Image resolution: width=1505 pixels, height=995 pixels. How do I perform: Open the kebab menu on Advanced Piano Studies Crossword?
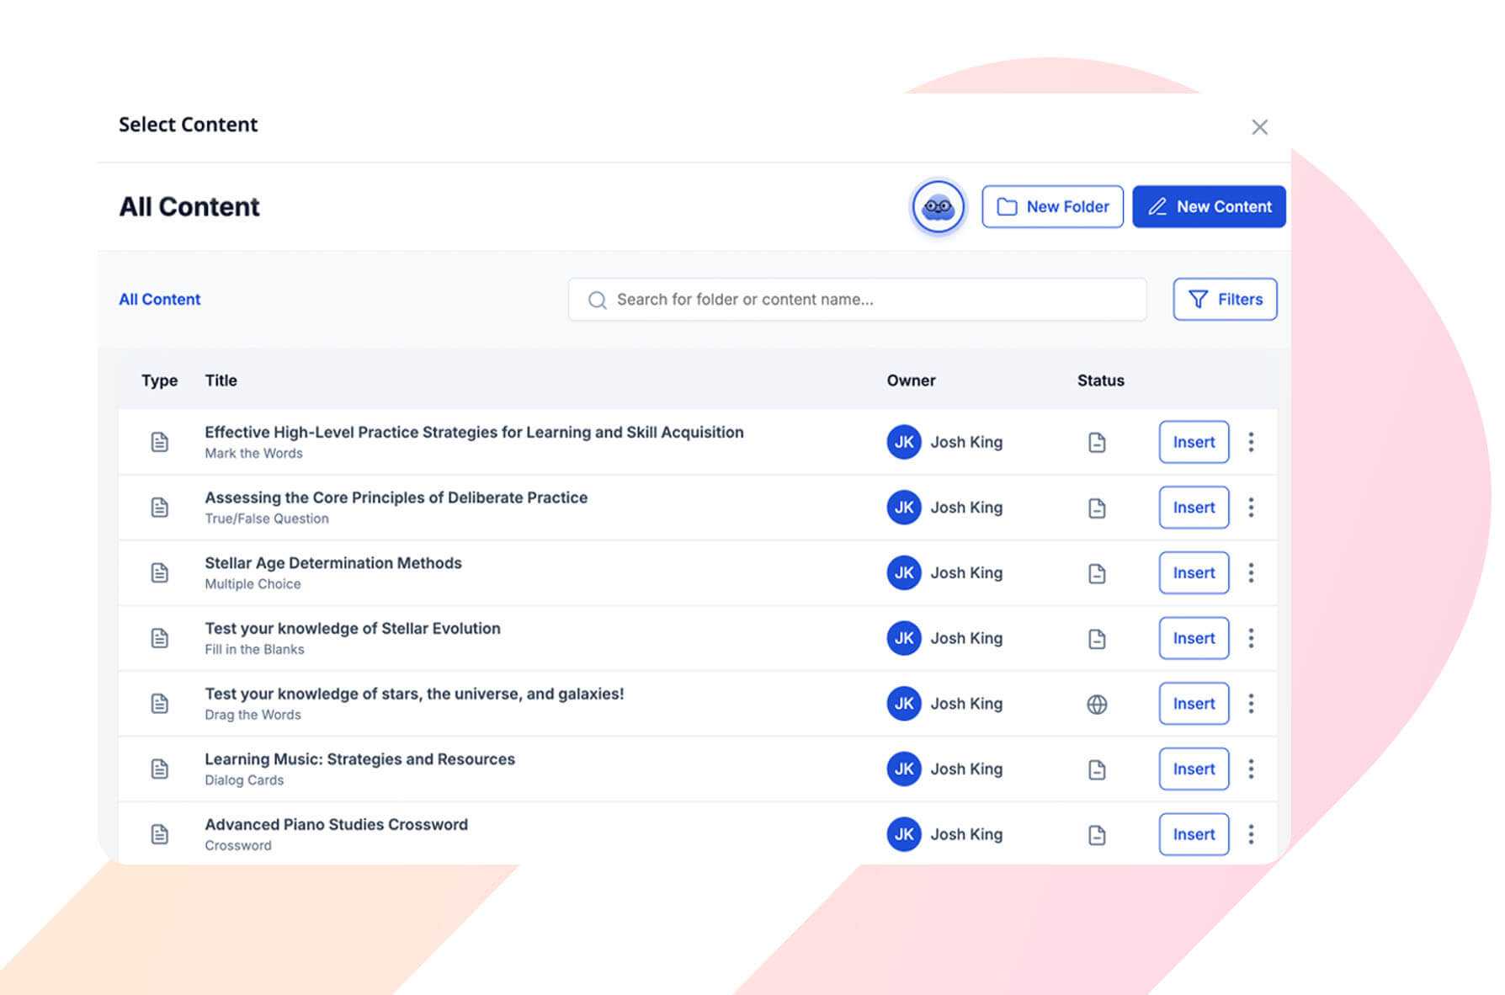1252,833
